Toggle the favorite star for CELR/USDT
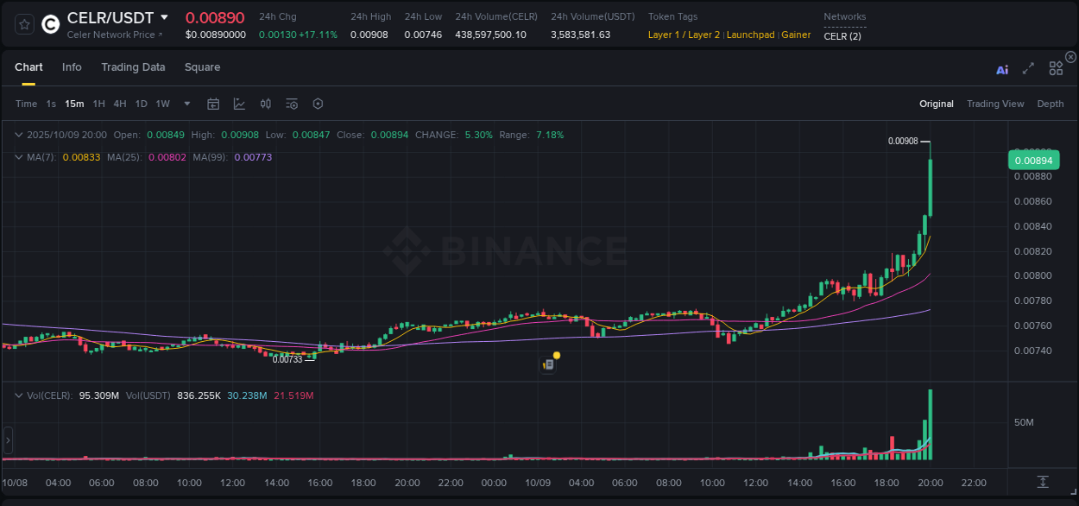Viewport: 1079px width, 506px height. 23,23
